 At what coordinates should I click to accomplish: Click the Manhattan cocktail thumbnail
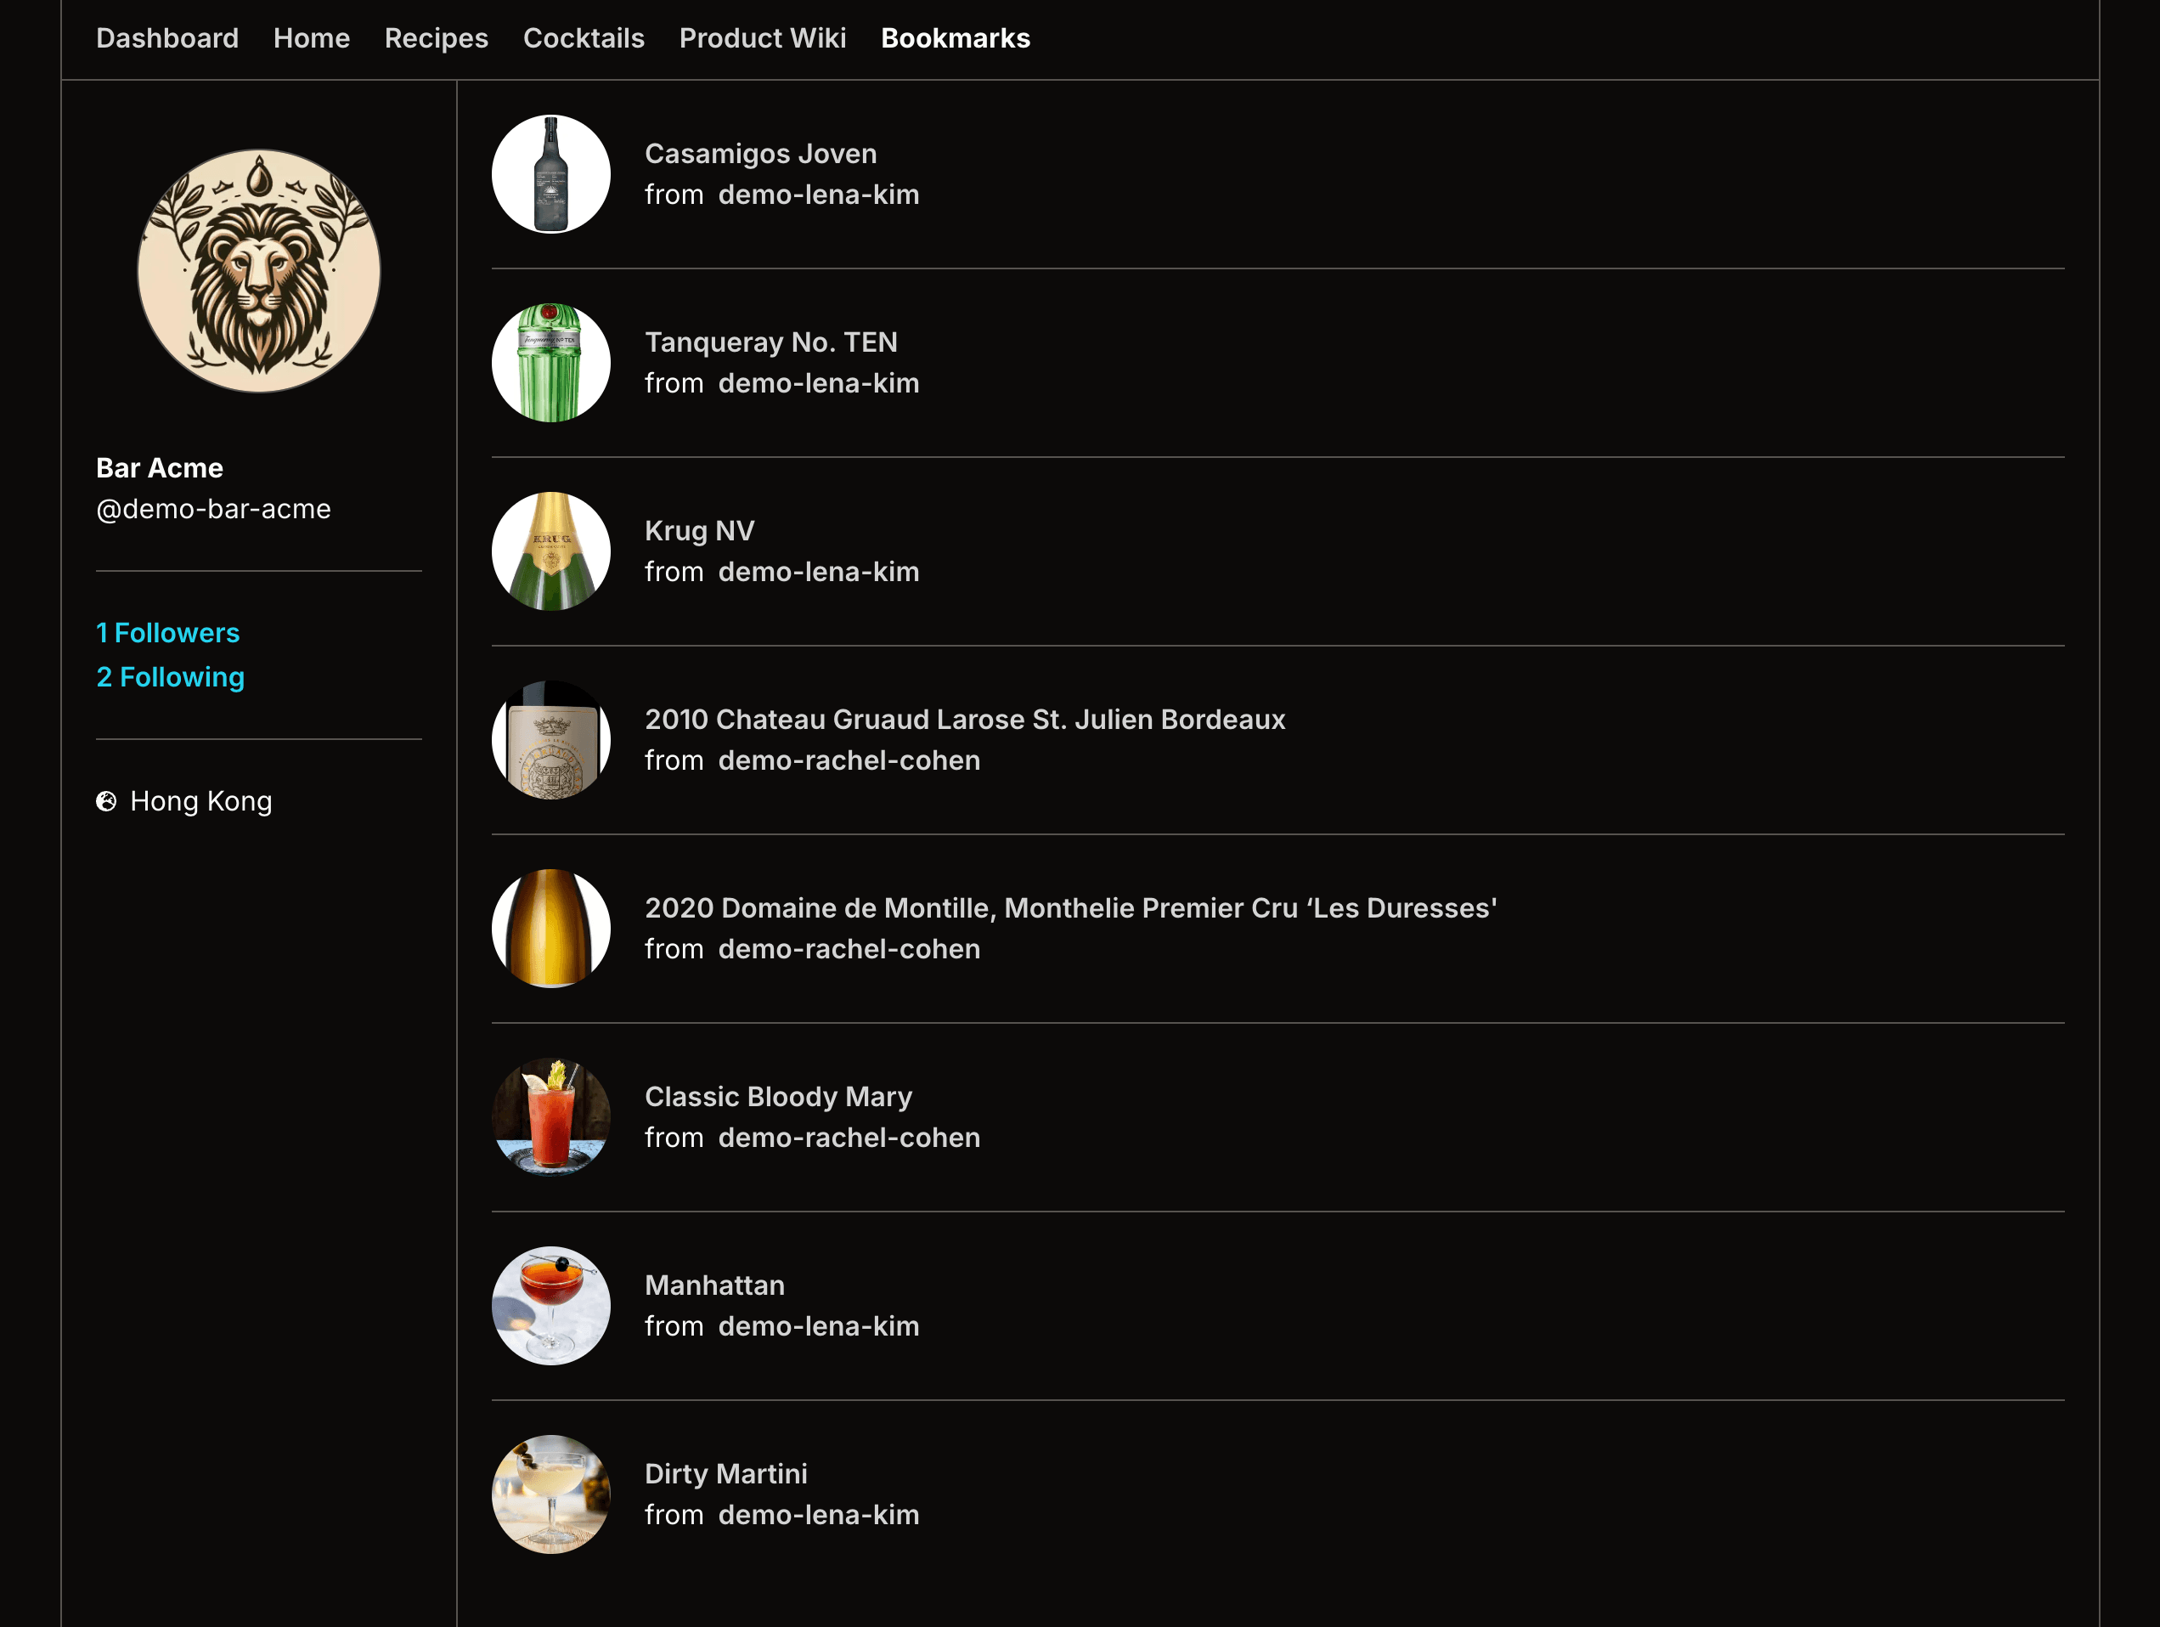point(550,1306)
